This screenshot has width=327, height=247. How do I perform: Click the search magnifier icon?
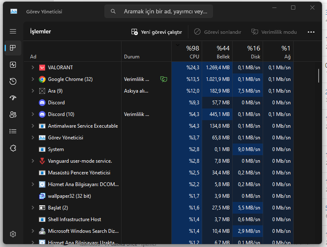(113, 11)
